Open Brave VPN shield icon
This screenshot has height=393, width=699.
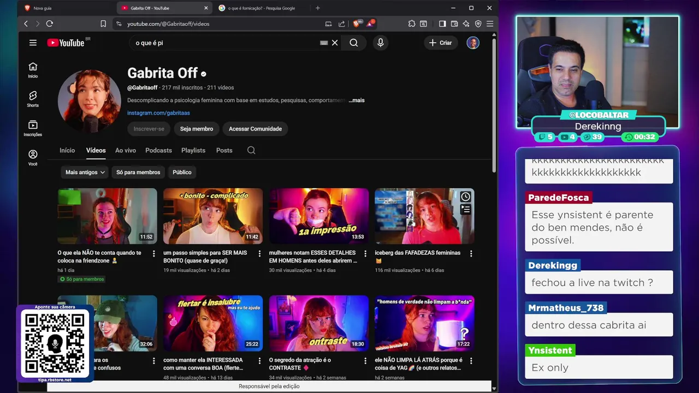tap(478, 23)
